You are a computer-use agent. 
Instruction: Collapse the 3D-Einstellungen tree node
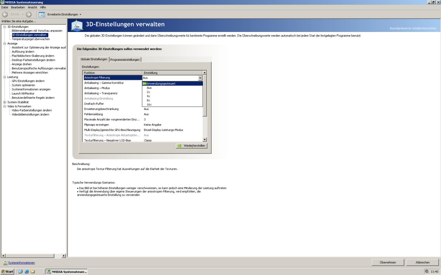(x=5, y=26)
